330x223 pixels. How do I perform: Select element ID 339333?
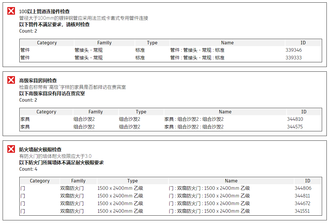[294, 58]
